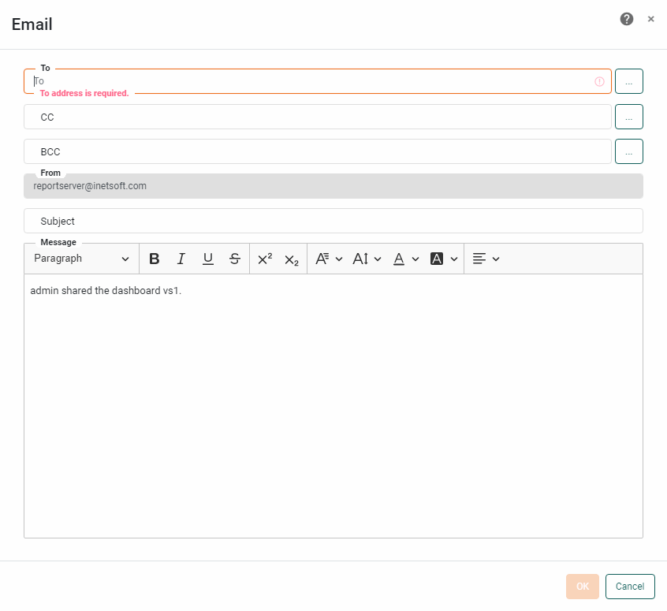Apply strikethrough to message text
The height and width of the screenshot is (611, 667).
(233, 259)
